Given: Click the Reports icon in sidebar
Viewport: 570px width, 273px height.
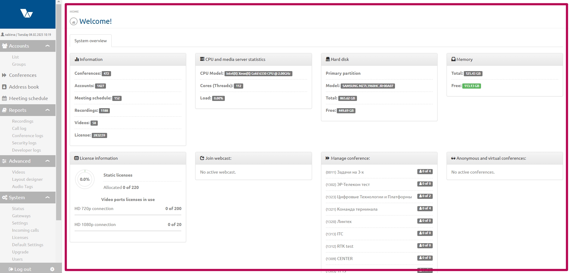Looking at the screenshot, I should click(4, 110).
